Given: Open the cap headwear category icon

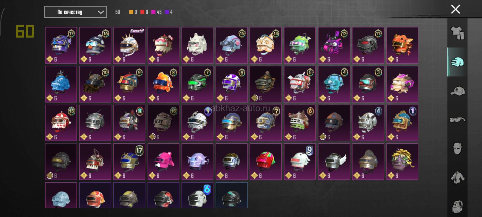Looking at the screenshot, I should pyautogui.click(x=457, y=91).
